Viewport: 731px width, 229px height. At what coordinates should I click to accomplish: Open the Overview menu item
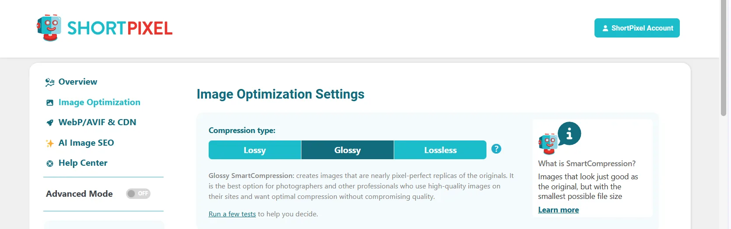(78, 82)
